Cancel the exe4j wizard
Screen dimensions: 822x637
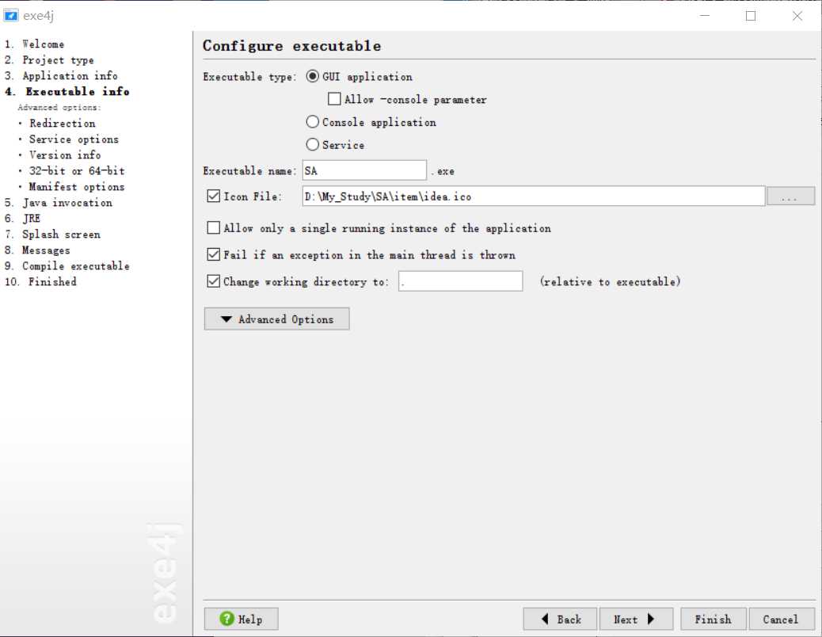pos(782,620)
